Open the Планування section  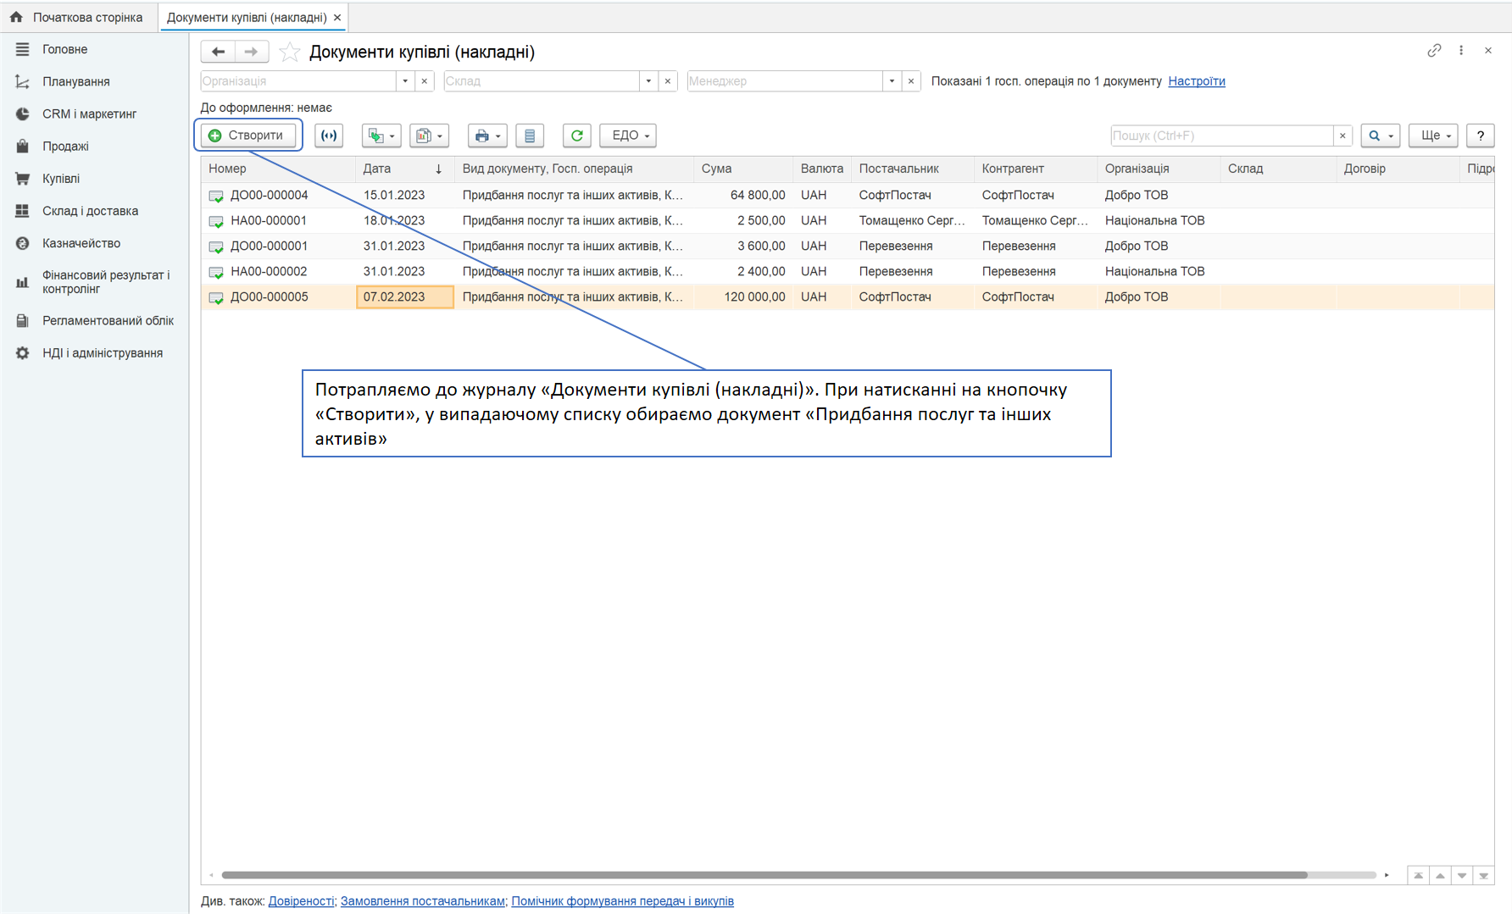click(x=75, y=81)
